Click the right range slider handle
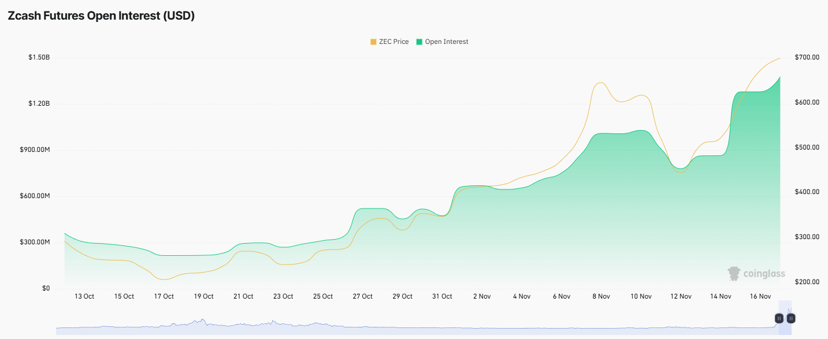The width and height of the screenshot is (828, 339). [x=791, y=318]
